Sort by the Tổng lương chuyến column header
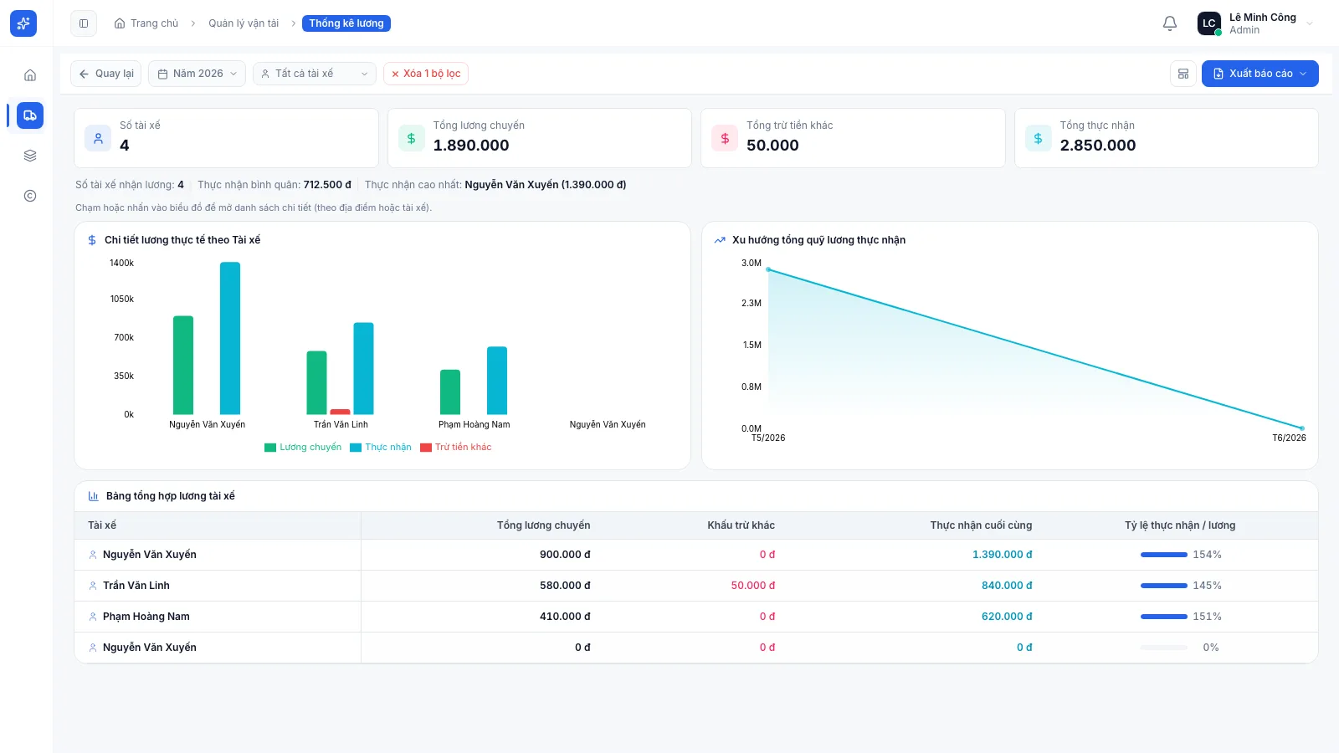 point(544,525)
